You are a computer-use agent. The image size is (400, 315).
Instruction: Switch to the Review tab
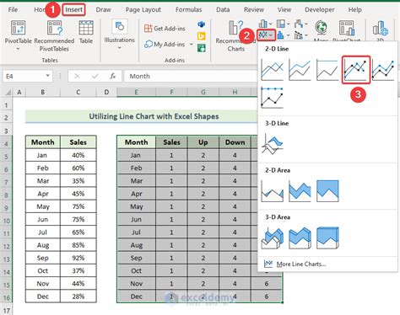pyautogui.click(x=254, y=10)
